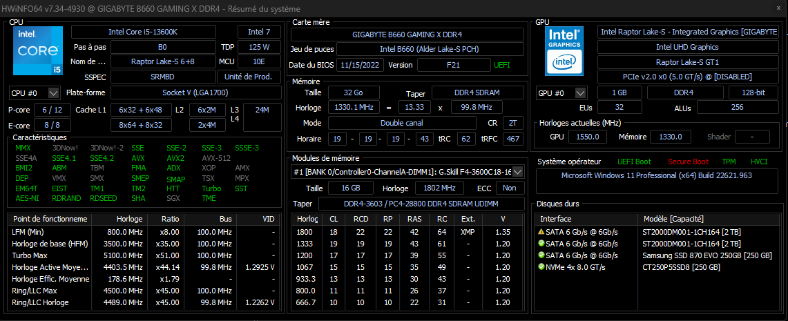Click the TPM status label

(729, 162)
